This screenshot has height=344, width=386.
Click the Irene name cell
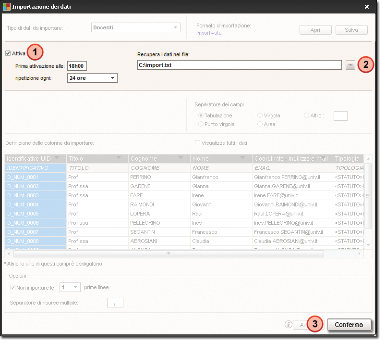pos(221,195)
